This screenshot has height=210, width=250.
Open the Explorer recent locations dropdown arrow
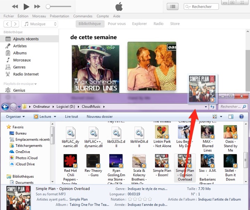point(19,107)
